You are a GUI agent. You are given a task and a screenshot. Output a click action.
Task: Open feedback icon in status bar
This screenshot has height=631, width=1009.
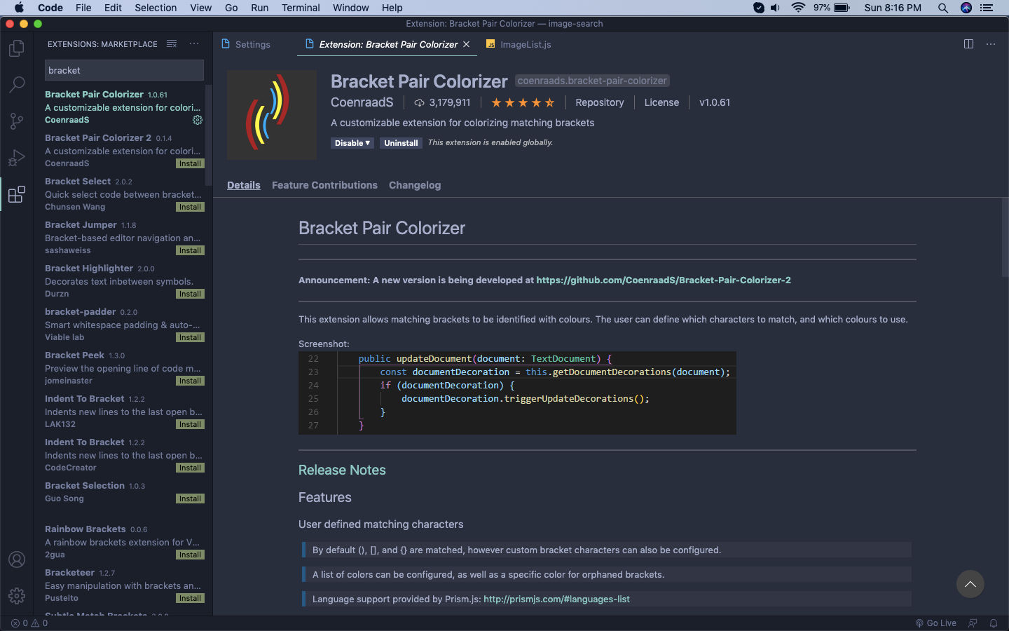click(973, 623)
